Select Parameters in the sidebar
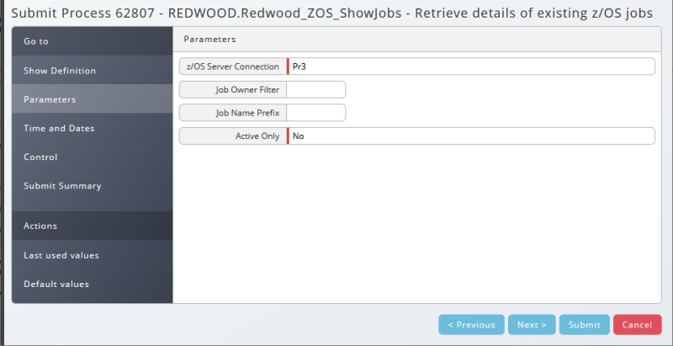The height and width of the screenshot is (346, 673). pyautogui.click(x=93, y=99)
